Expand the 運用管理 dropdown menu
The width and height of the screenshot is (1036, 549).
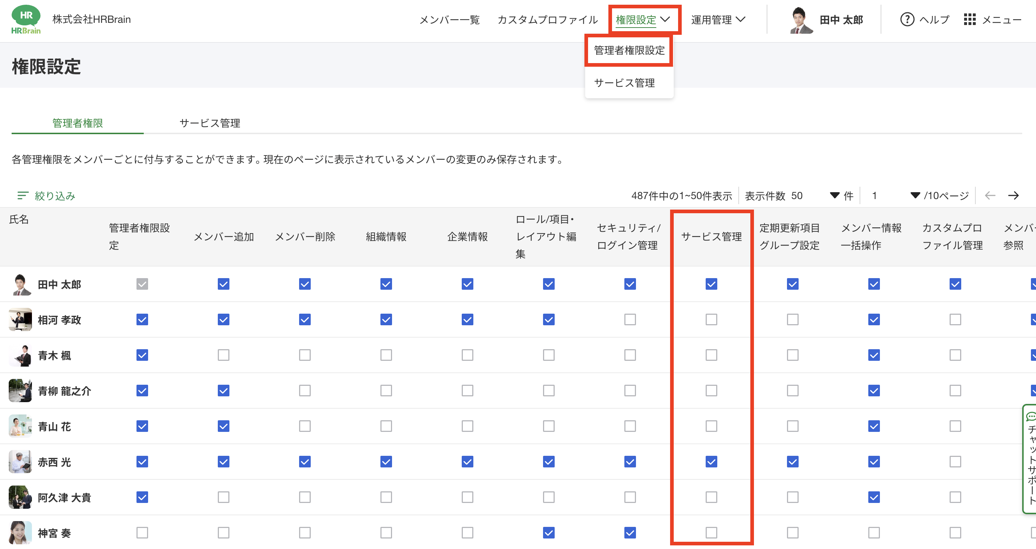[x=718, y=19]
